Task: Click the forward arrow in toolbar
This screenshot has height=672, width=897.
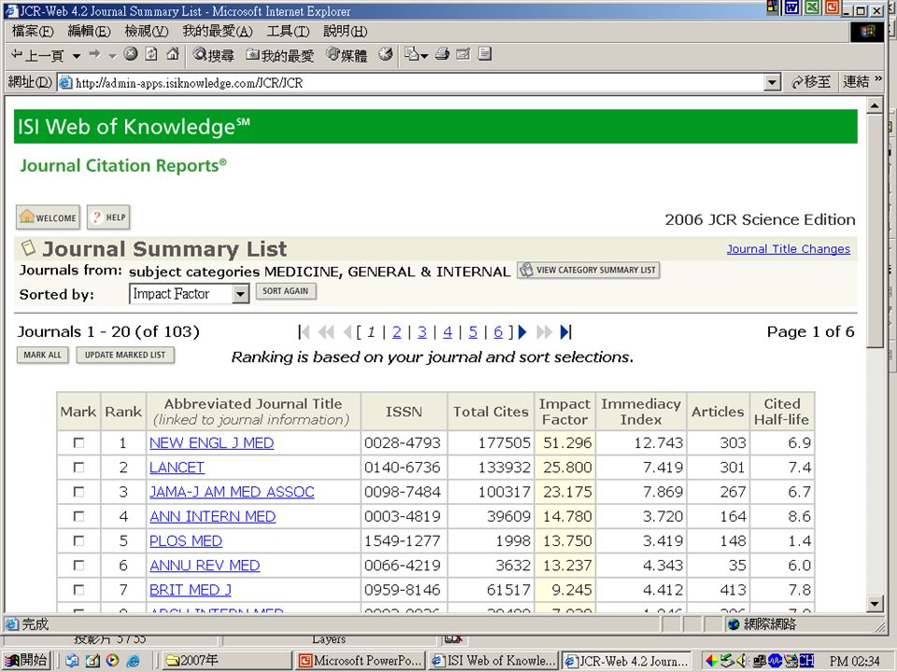Action: tap(94, 54)
